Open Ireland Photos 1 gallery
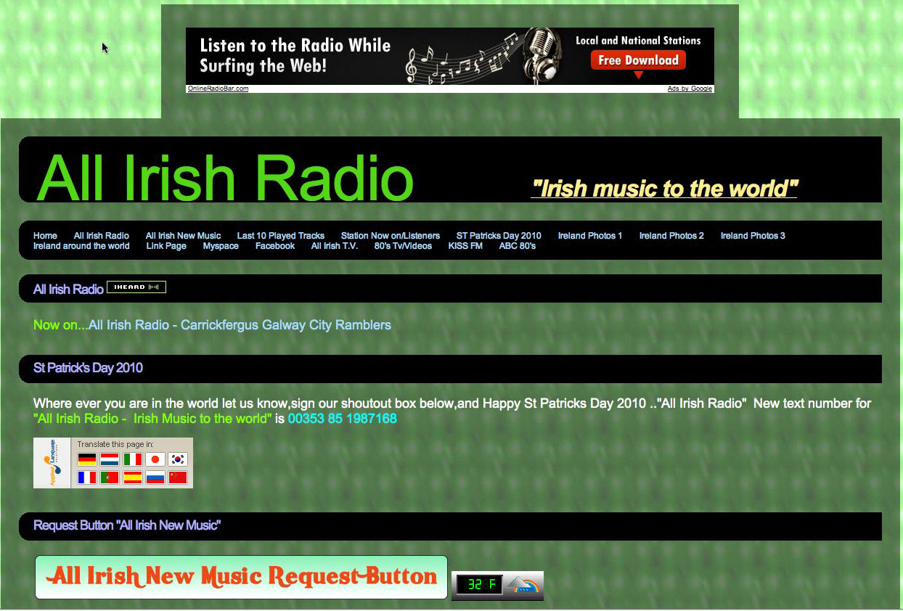This screenshot has height=611, width=903. pos(590,236)
